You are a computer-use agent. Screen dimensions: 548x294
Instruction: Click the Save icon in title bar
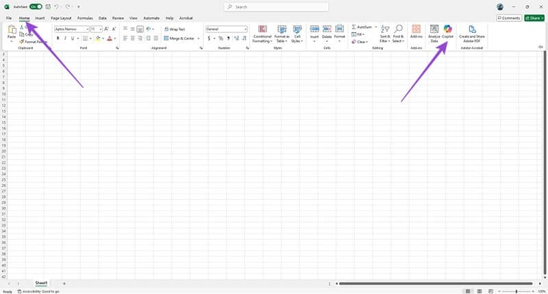(x=47, y=6)
